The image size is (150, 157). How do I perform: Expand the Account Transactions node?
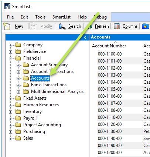click(18, 72)
